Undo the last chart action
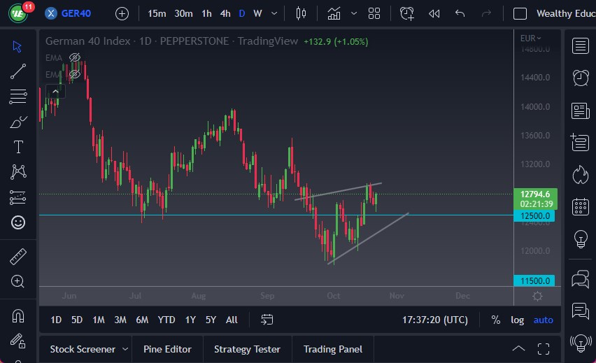The height and width of the screenshot is (363, 596). [460, 14]
